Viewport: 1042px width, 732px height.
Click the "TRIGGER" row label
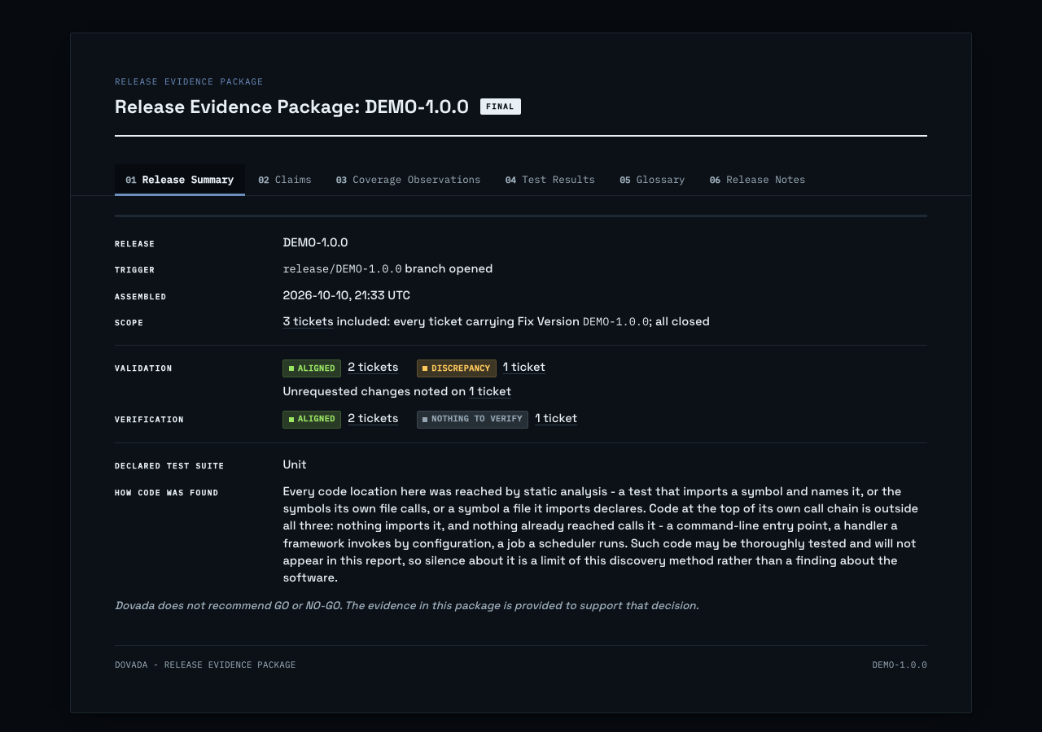pos(134,270)
